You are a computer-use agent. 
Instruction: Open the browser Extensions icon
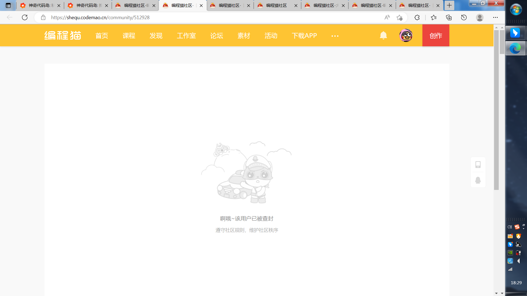click(x=417, y=18)
